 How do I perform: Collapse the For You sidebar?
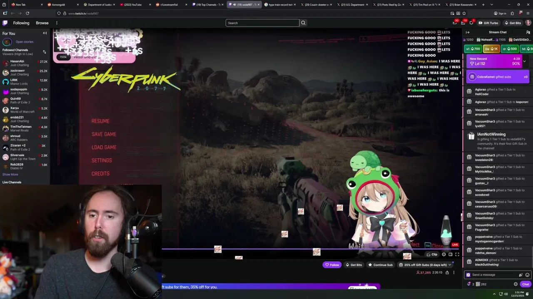point(45,33)
